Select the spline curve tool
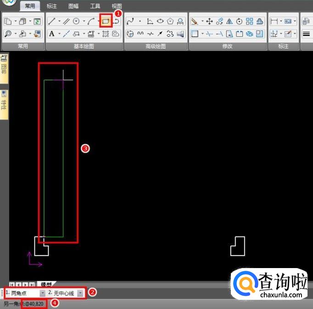The width and height of the screenshot is (313, 309). [x=130, y=21]
